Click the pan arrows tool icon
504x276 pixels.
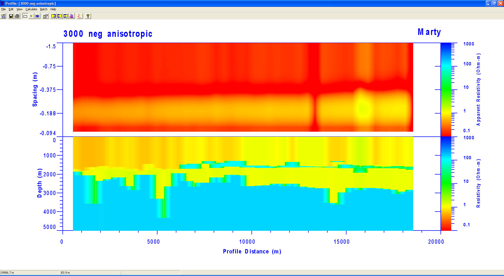pos(31,16)
